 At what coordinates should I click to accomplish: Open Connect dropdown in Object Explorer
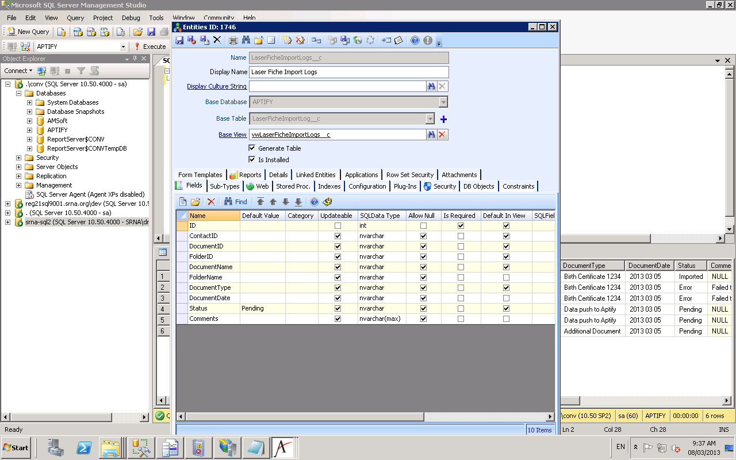click(x=18, y=71)
